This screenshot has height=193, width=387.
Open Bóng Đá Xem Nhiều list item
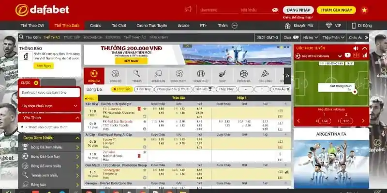point(50,147)
